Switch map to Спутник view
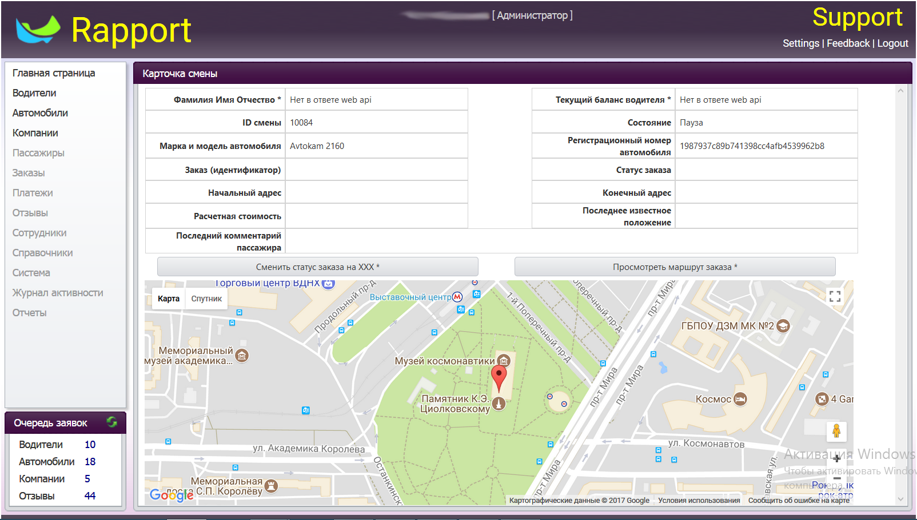Image resolution: width=917 pixels, height=520 pixels. 206,299
